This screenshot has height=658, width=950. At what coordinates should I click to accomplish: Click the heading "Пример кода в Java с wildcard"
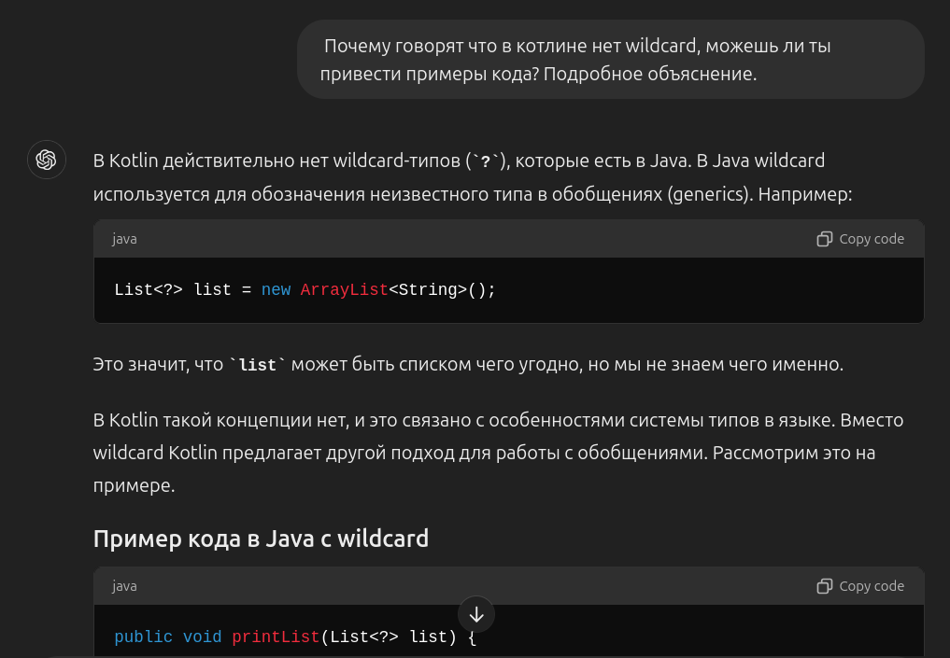[261, 539]
